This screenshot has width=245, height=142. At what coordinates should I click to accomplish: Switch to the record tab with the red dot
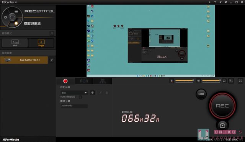65,81
